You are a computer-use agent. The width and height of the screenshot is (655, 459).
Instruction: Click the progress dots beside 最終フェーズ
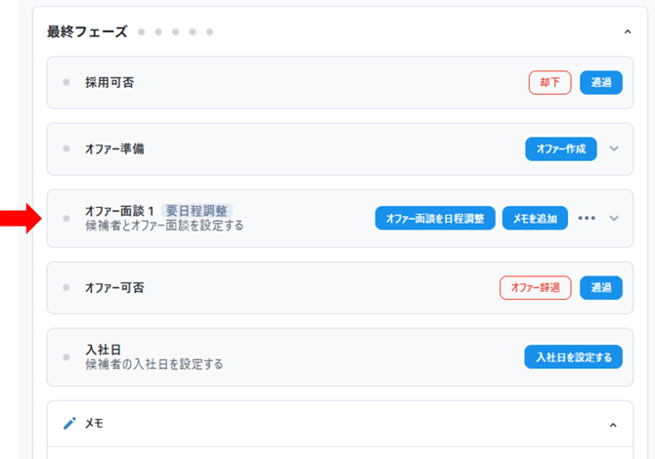(x=175, y=32)
